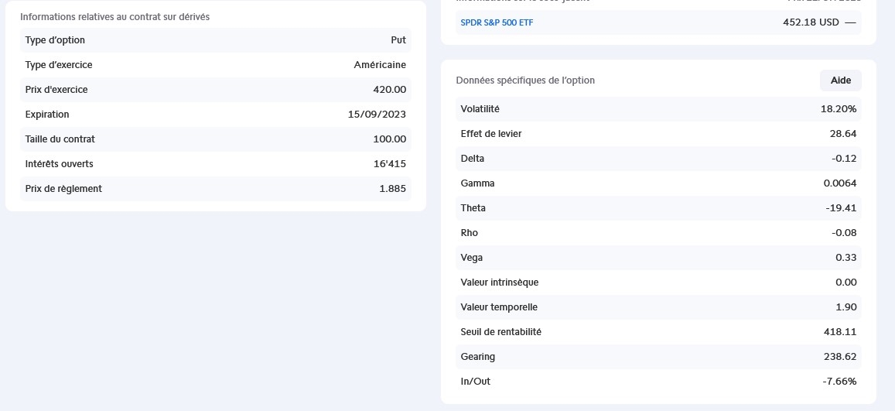Select the Gearing row
Screen dimensions: 895x411
click(x=658, y=357)
